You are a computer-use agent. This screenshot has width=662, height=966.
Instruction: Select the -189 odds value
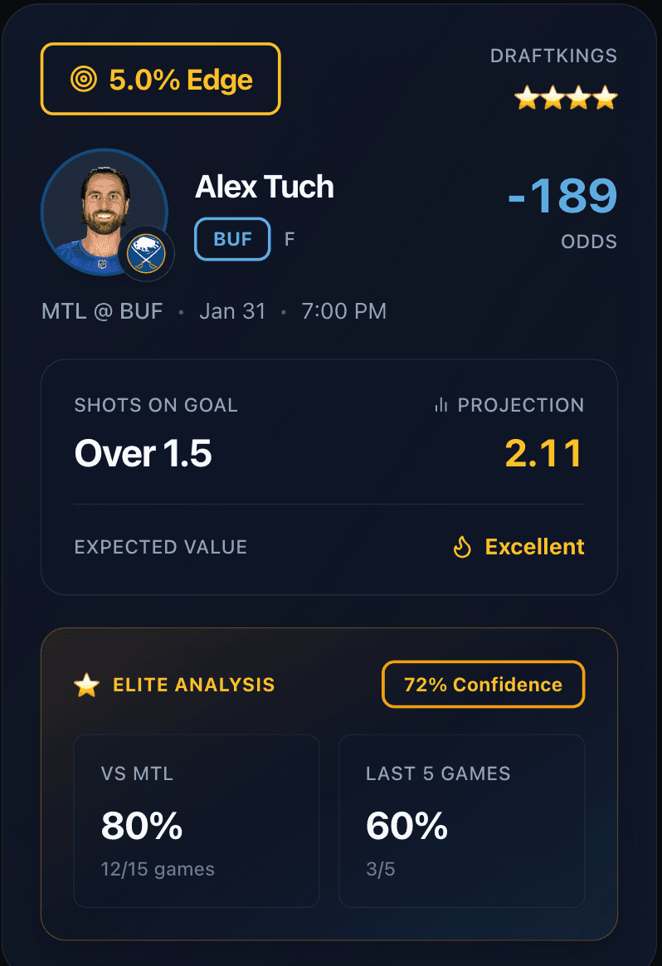(562, 197)
